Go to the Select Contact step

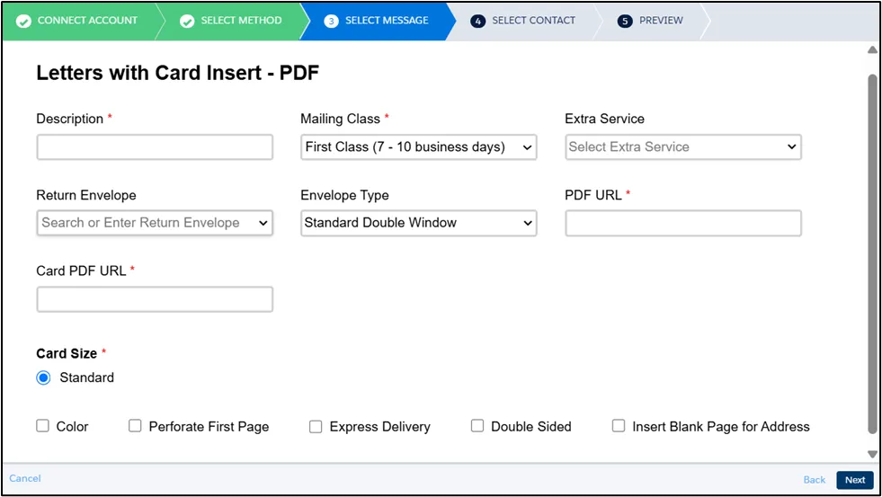tap(533, 21)
